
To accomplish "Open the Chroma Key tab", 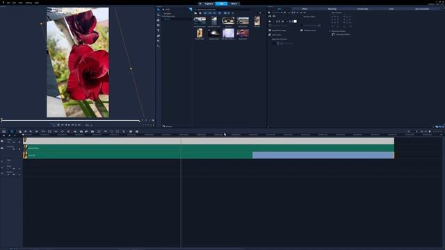I will 362,9.
